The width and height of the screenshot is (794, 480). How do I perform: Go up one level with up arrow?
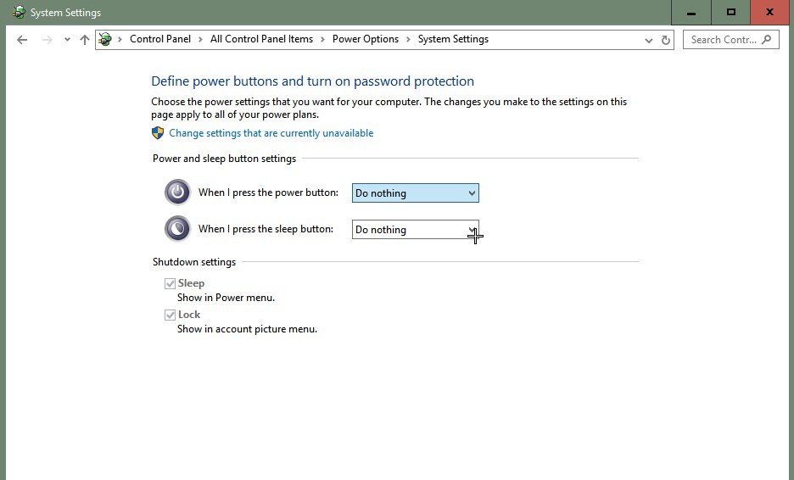85,40
